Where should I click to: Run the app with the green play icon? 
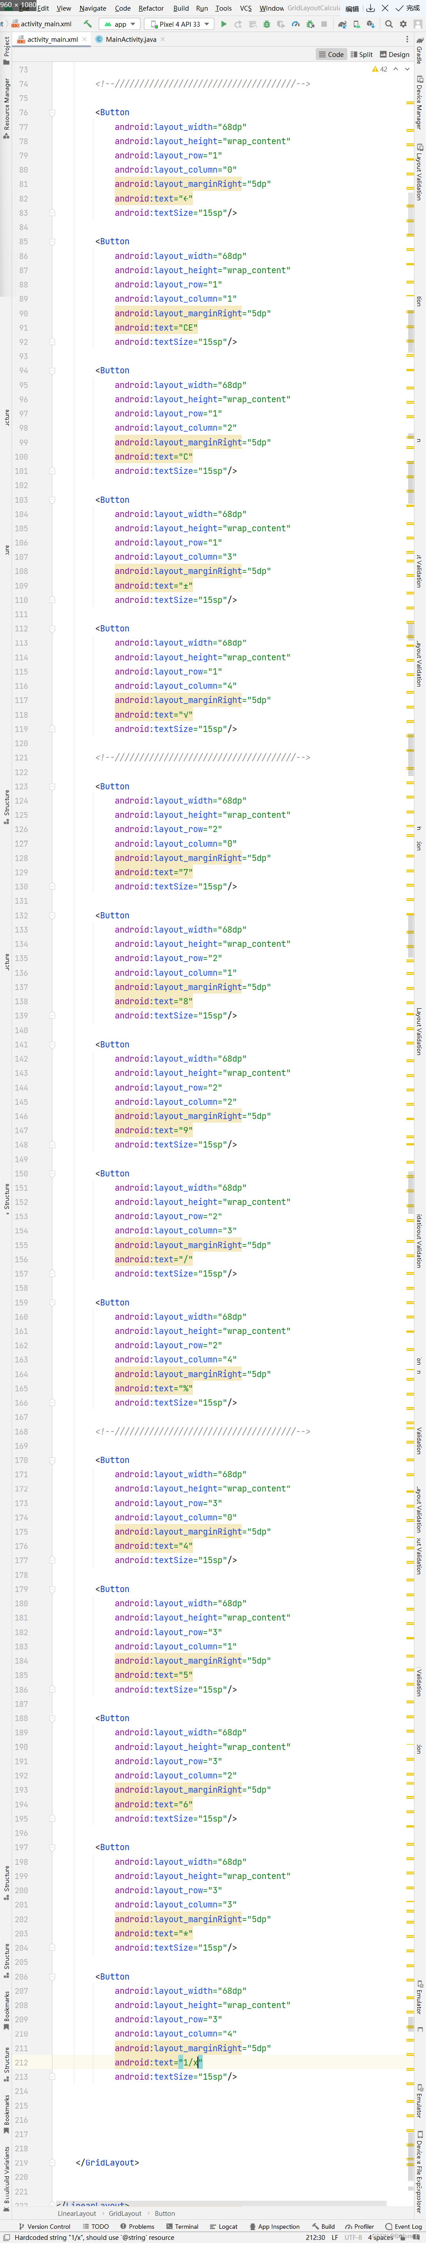coord(223,24)
